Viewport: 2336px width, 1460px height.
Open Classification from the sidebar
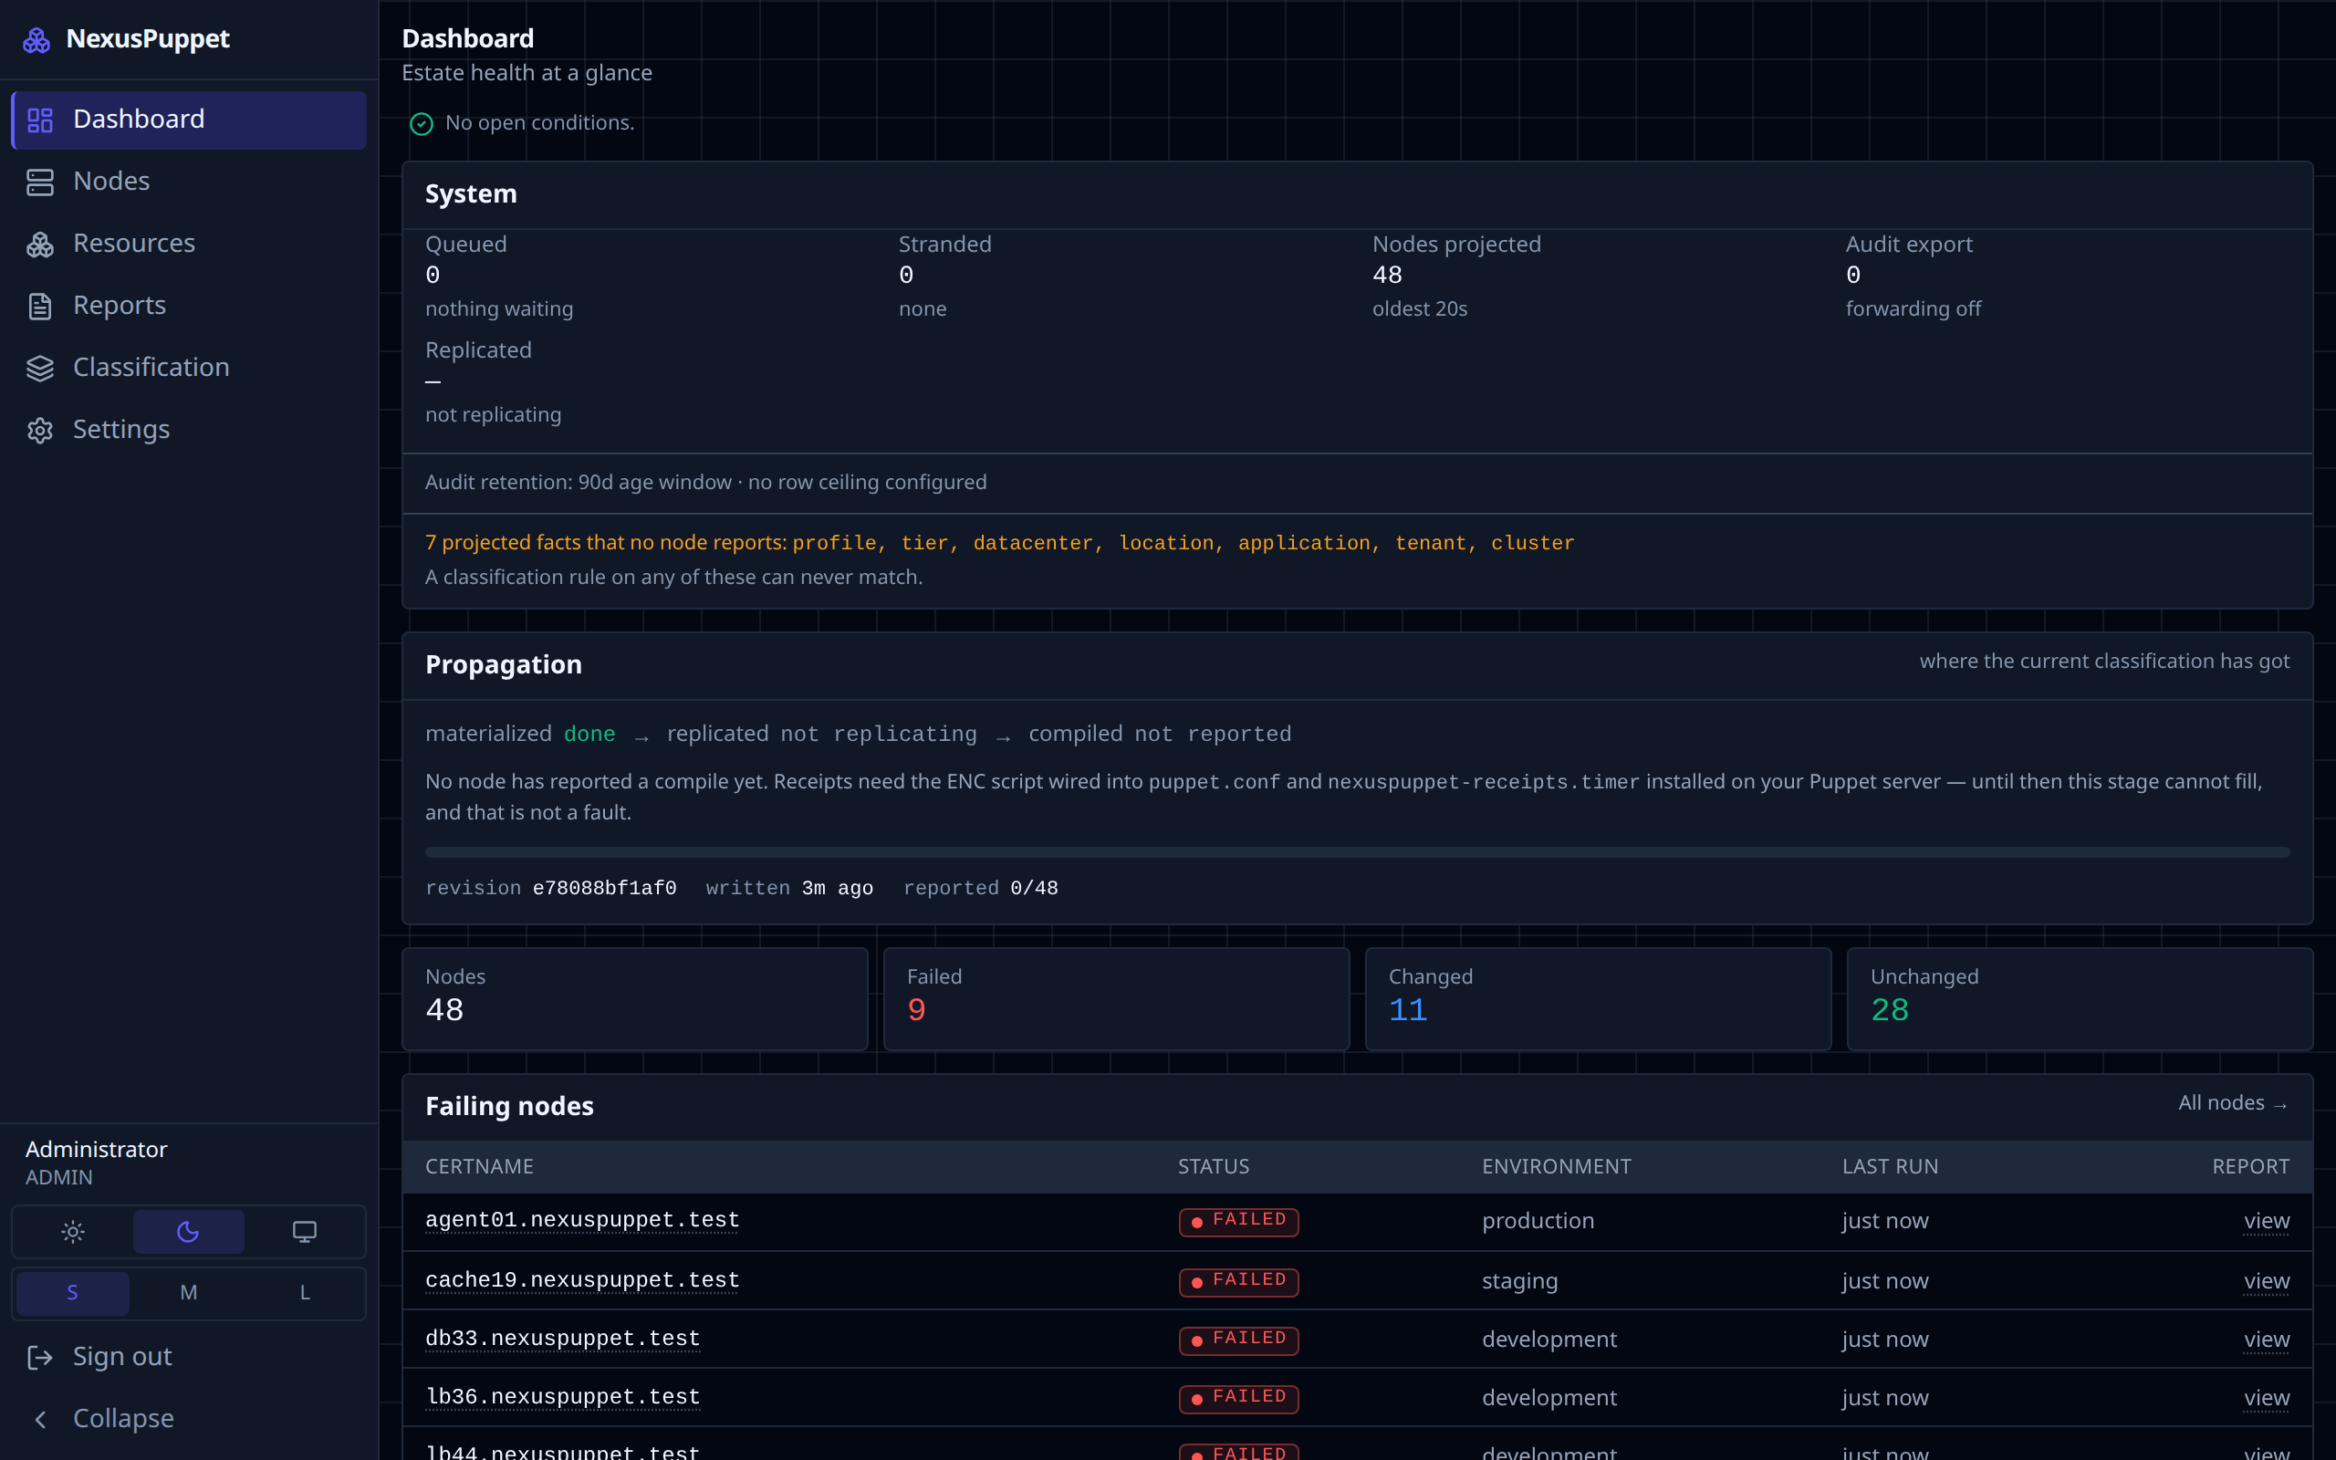click(188, 367)
